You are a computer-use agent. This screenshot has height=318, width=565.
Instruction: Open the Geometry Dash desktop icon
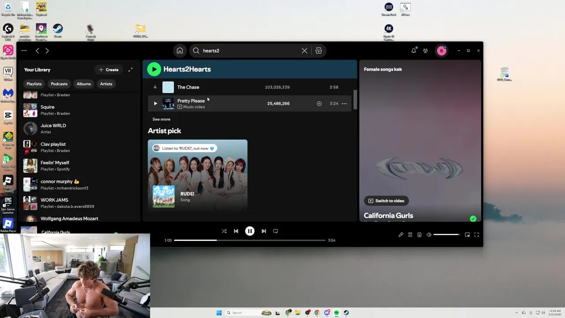(8, 140)
